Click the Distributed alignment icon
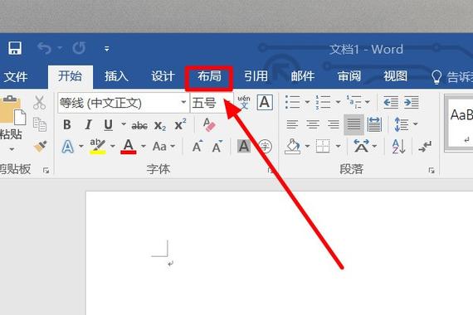Screen dimensions: 473x315 click(374, 124)
